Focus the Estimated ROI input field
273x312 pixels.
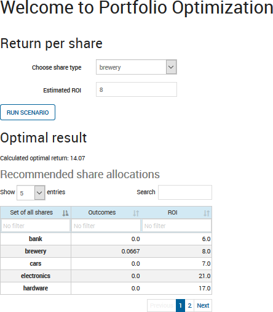coord(136,89)
